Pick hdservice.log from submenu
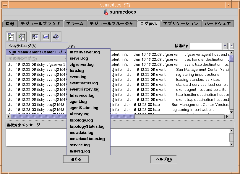This screenshot has width=240, height=174. pos(88,96)
